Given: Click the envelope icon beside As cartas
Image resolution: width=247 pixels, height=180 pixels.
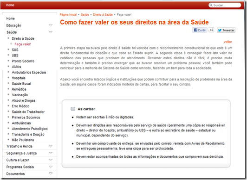Looking at the screenshot, I should (73, 109).
